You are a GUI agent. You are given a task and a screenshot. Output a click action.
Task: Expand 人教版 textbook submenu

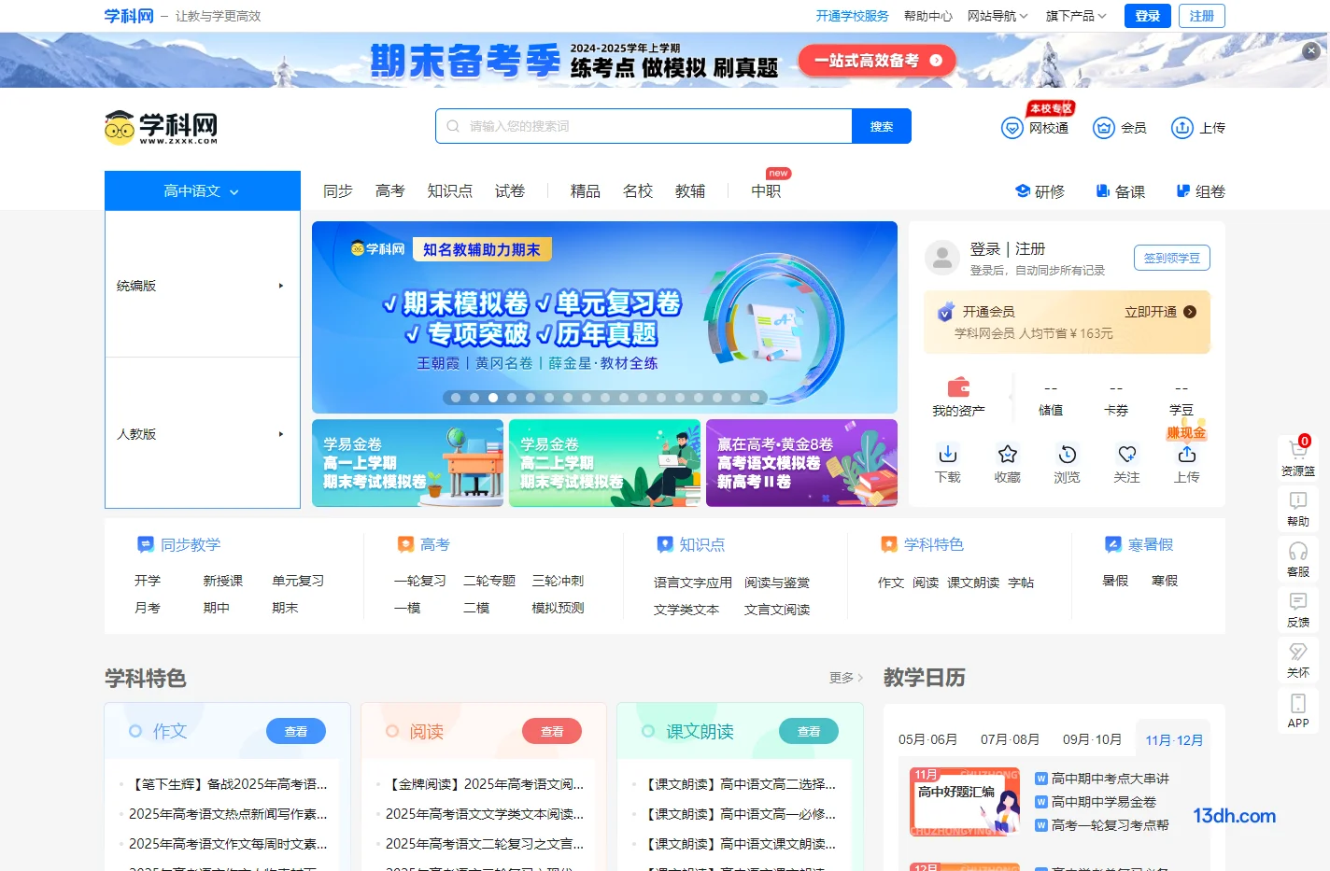203,434
